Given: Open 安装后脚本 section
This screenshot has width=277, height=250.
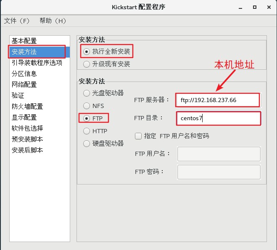Looking at the screenshot, I should point(40,150).
